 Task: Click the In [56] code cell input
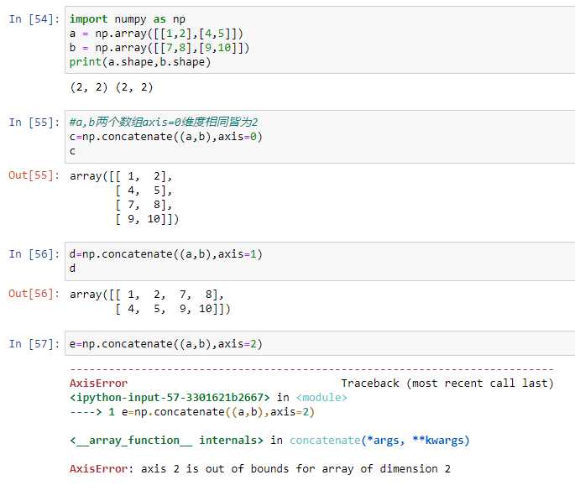pyautogui.click(x=320, y=261)
